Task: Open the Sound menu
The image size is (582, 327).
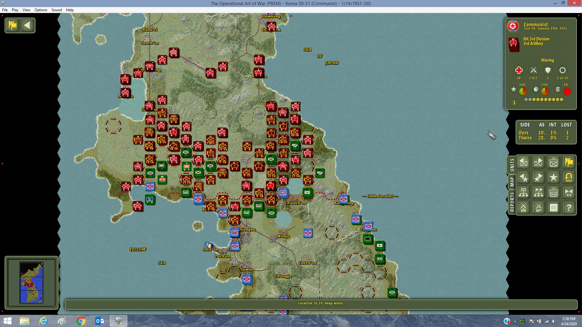Action: coord(57,10)
